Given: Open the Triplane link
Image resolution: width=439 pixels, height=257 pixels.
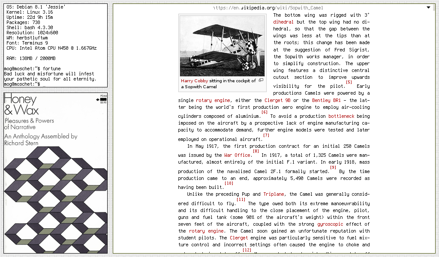Looking at the screenshot, I should pos(274,194).
